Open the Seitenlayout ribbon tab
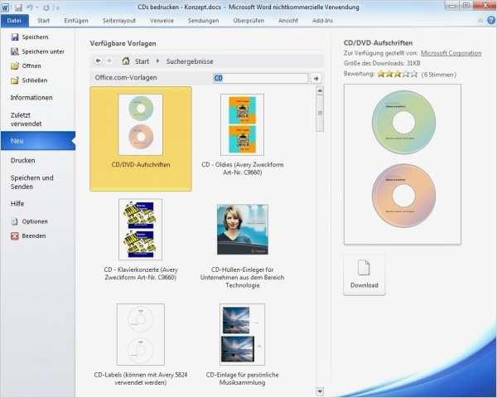497x398 pixels. [x=118, y=21]
